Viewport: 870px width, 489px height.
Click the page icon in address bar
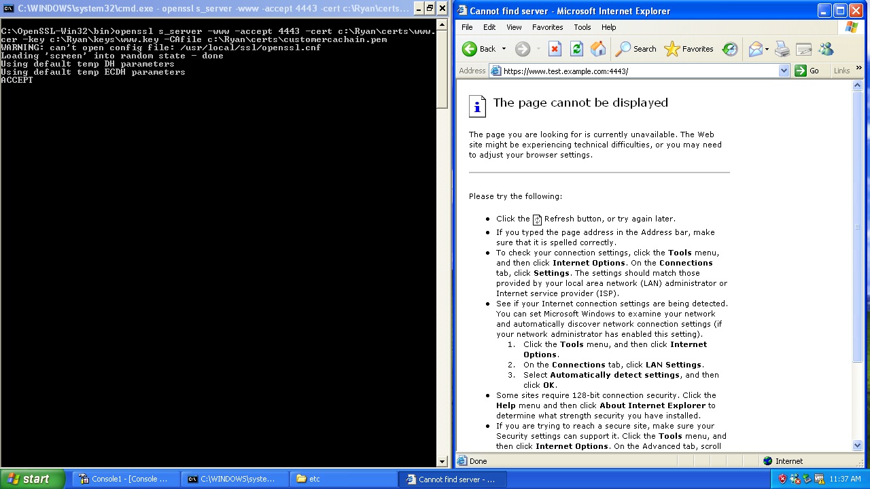coord(495,71)
